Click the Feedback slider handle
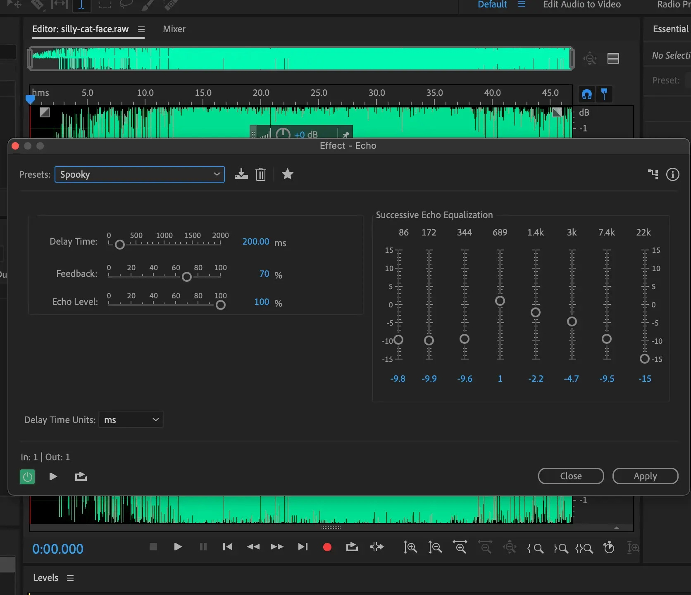The height and width of the screenshot is (595, 691). 187,277
